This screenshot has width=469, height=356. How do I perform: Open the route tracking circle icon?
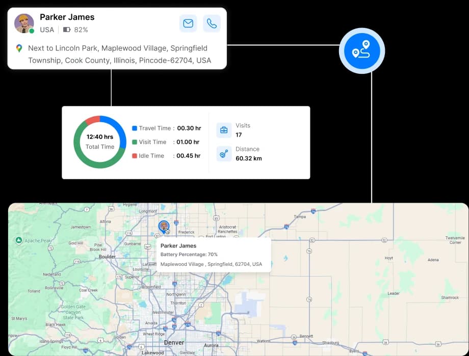tap(362, 51)
